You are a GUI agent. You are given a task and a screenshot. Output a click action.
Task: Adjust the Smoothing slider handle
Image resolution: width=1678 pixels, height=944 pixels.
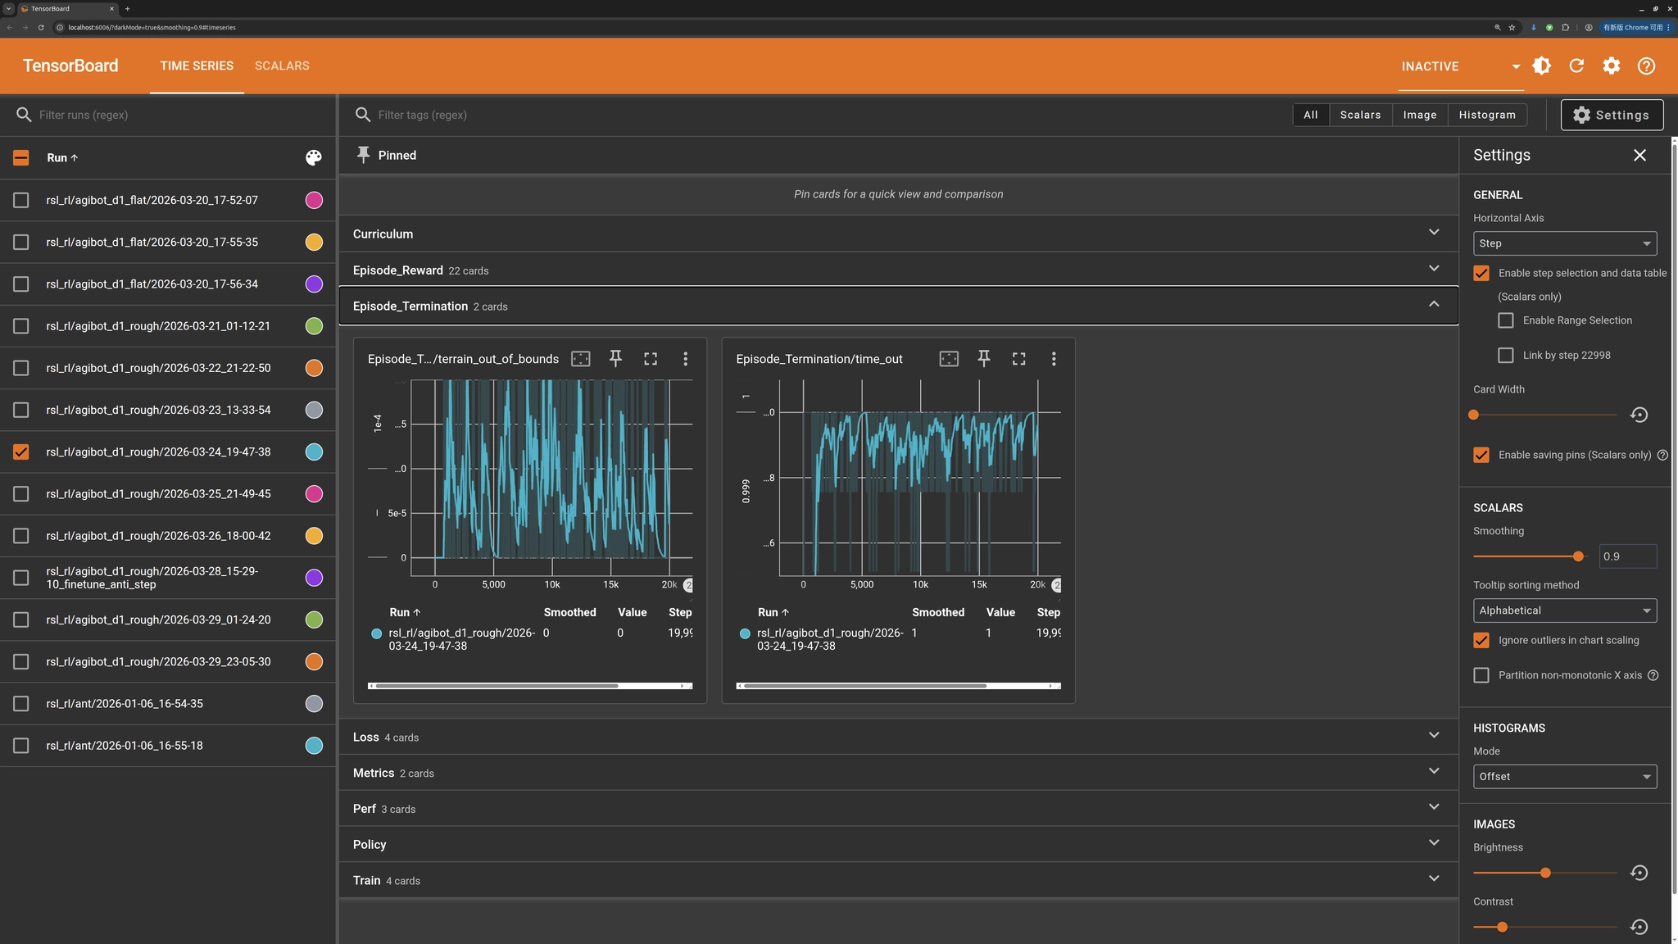[x=1578, y=556]
